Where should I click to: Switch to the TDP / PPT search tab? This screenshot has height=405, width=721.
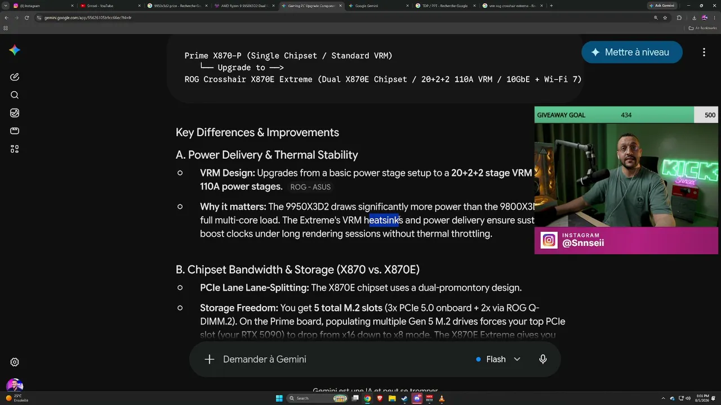tap(446, 6)
